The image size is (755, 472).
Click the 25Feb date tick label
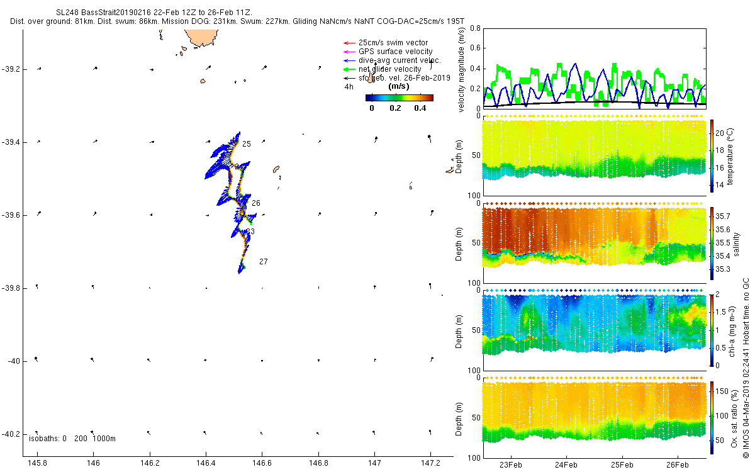coord(622,464)
